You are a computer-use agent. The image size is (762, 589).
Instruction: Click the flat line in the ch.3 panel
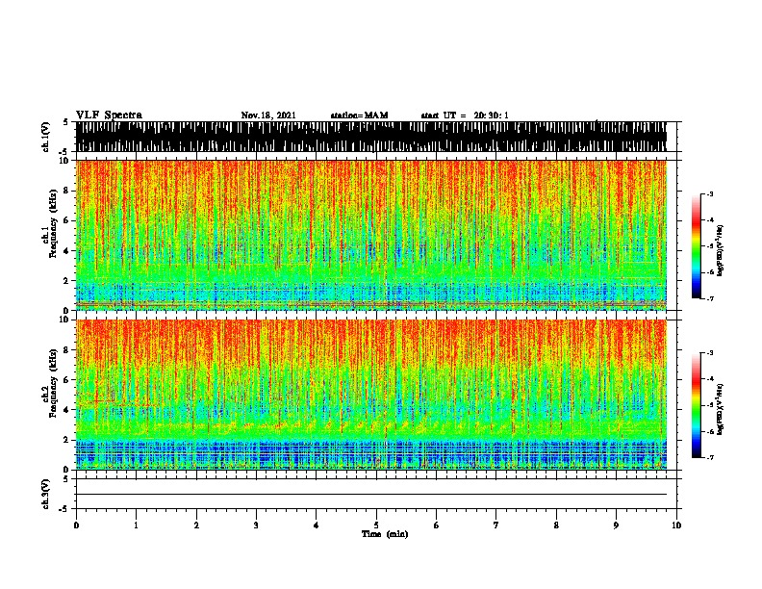(371, 495)
